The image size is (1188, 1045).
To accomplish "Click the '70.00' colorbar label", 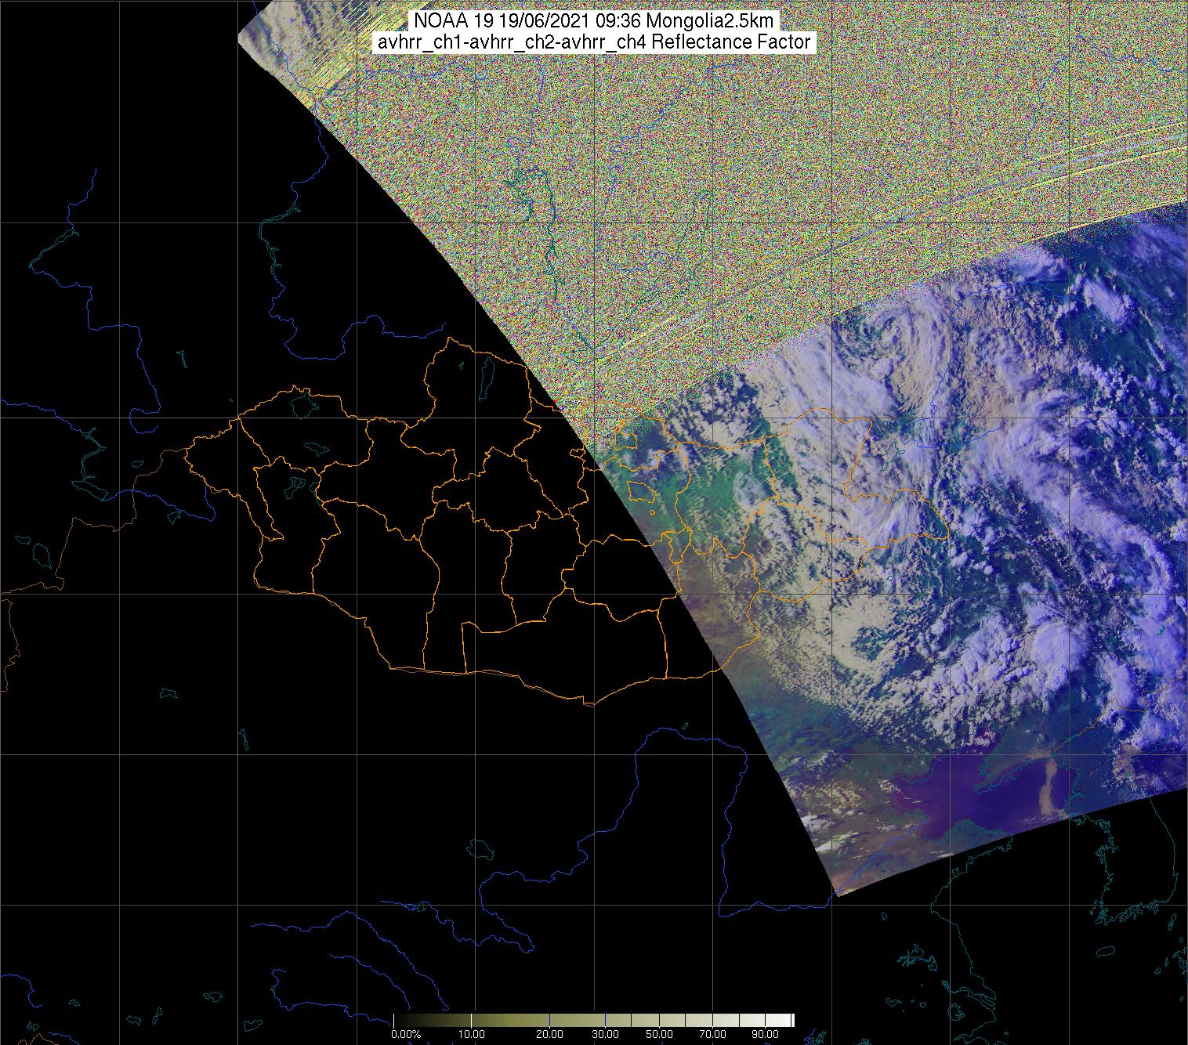I will [711, 1035].
